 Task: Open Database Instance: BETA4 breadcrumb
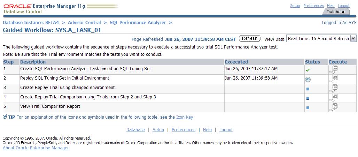(x=31, y=22)
